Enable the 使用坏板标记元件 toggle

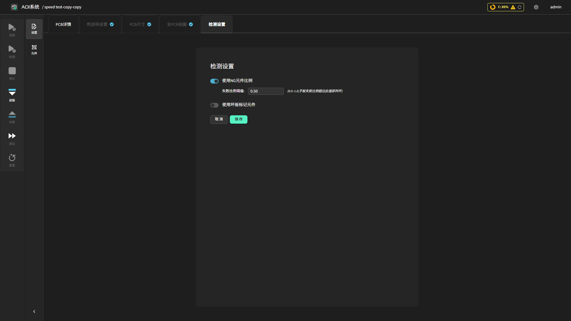click(214, 105)
